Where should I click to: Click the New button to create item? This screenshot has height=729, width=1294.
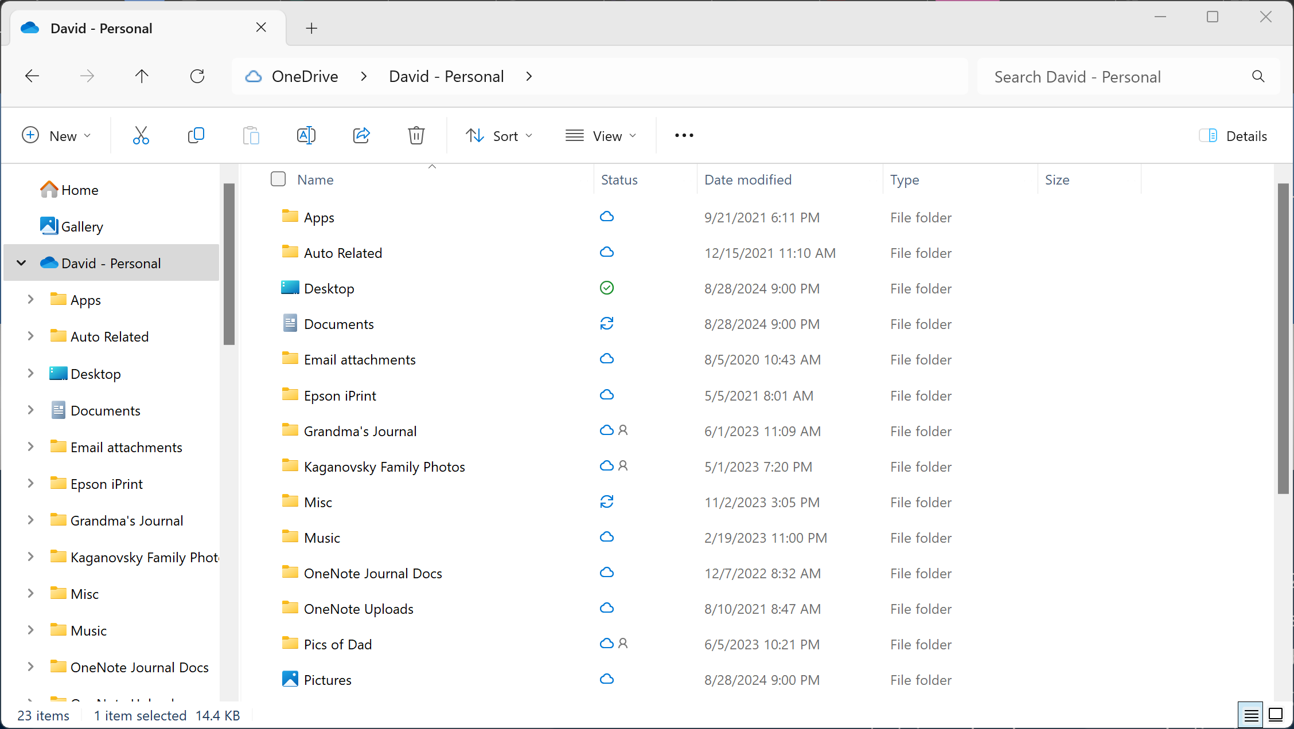tap(56, 135)
